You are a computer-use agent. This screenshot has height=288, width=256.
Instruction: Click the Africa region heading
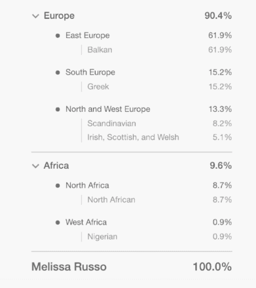coord(56,166)
